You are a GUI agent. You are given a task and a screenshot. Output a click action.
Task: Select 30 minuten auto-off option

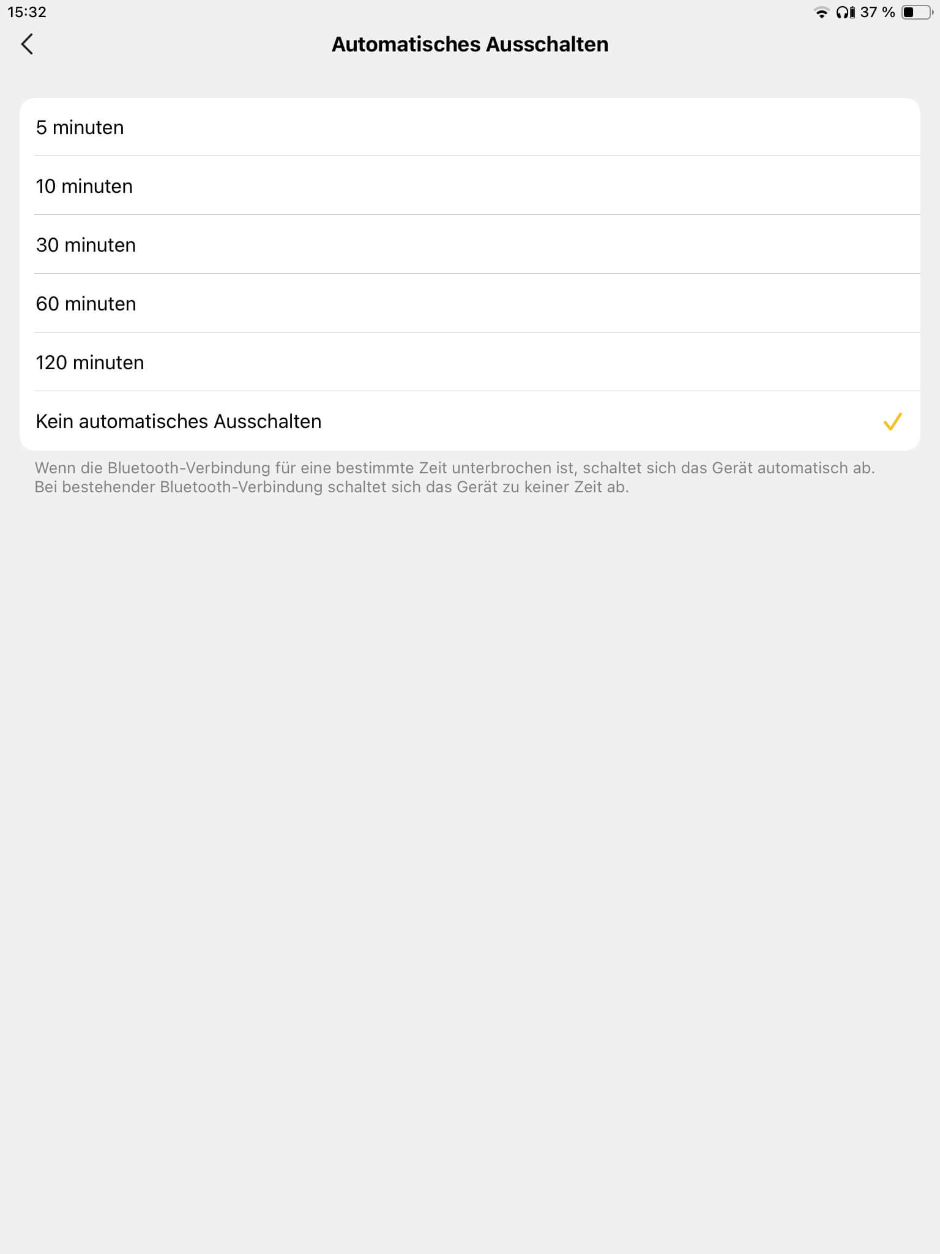click(x=470, y=244)
